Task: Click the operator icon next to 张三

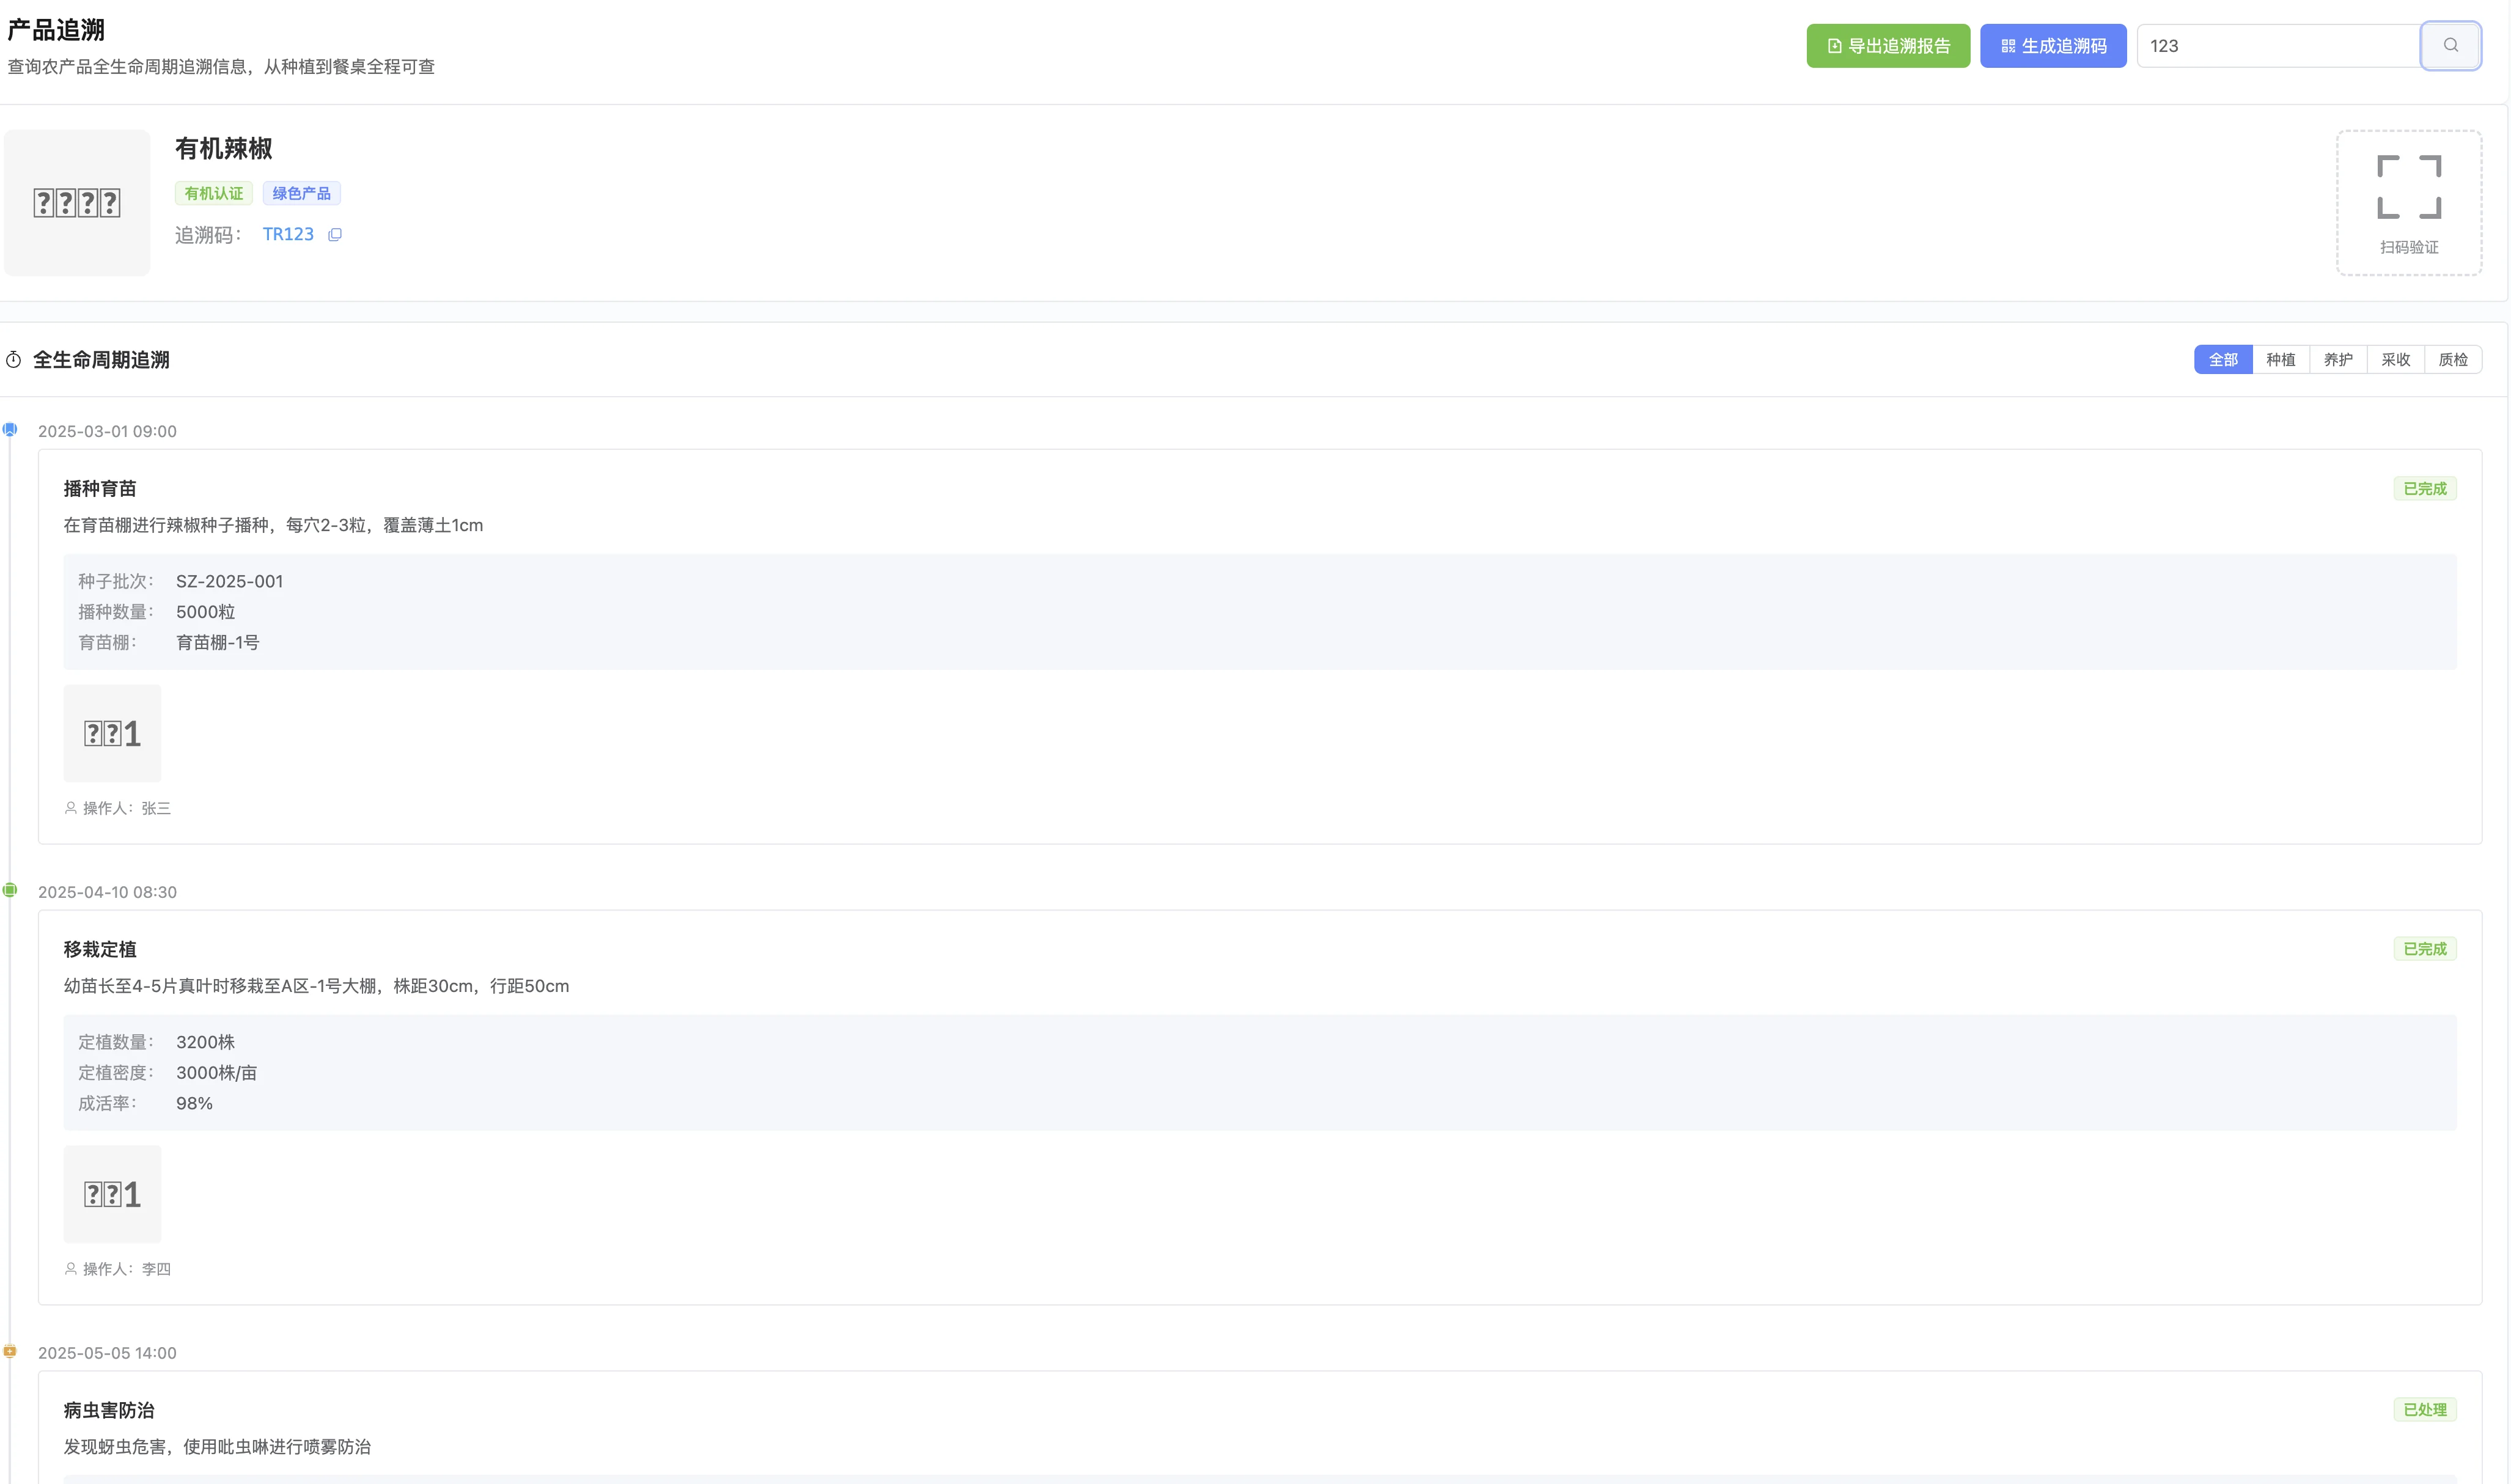Action: click(71, 808)
